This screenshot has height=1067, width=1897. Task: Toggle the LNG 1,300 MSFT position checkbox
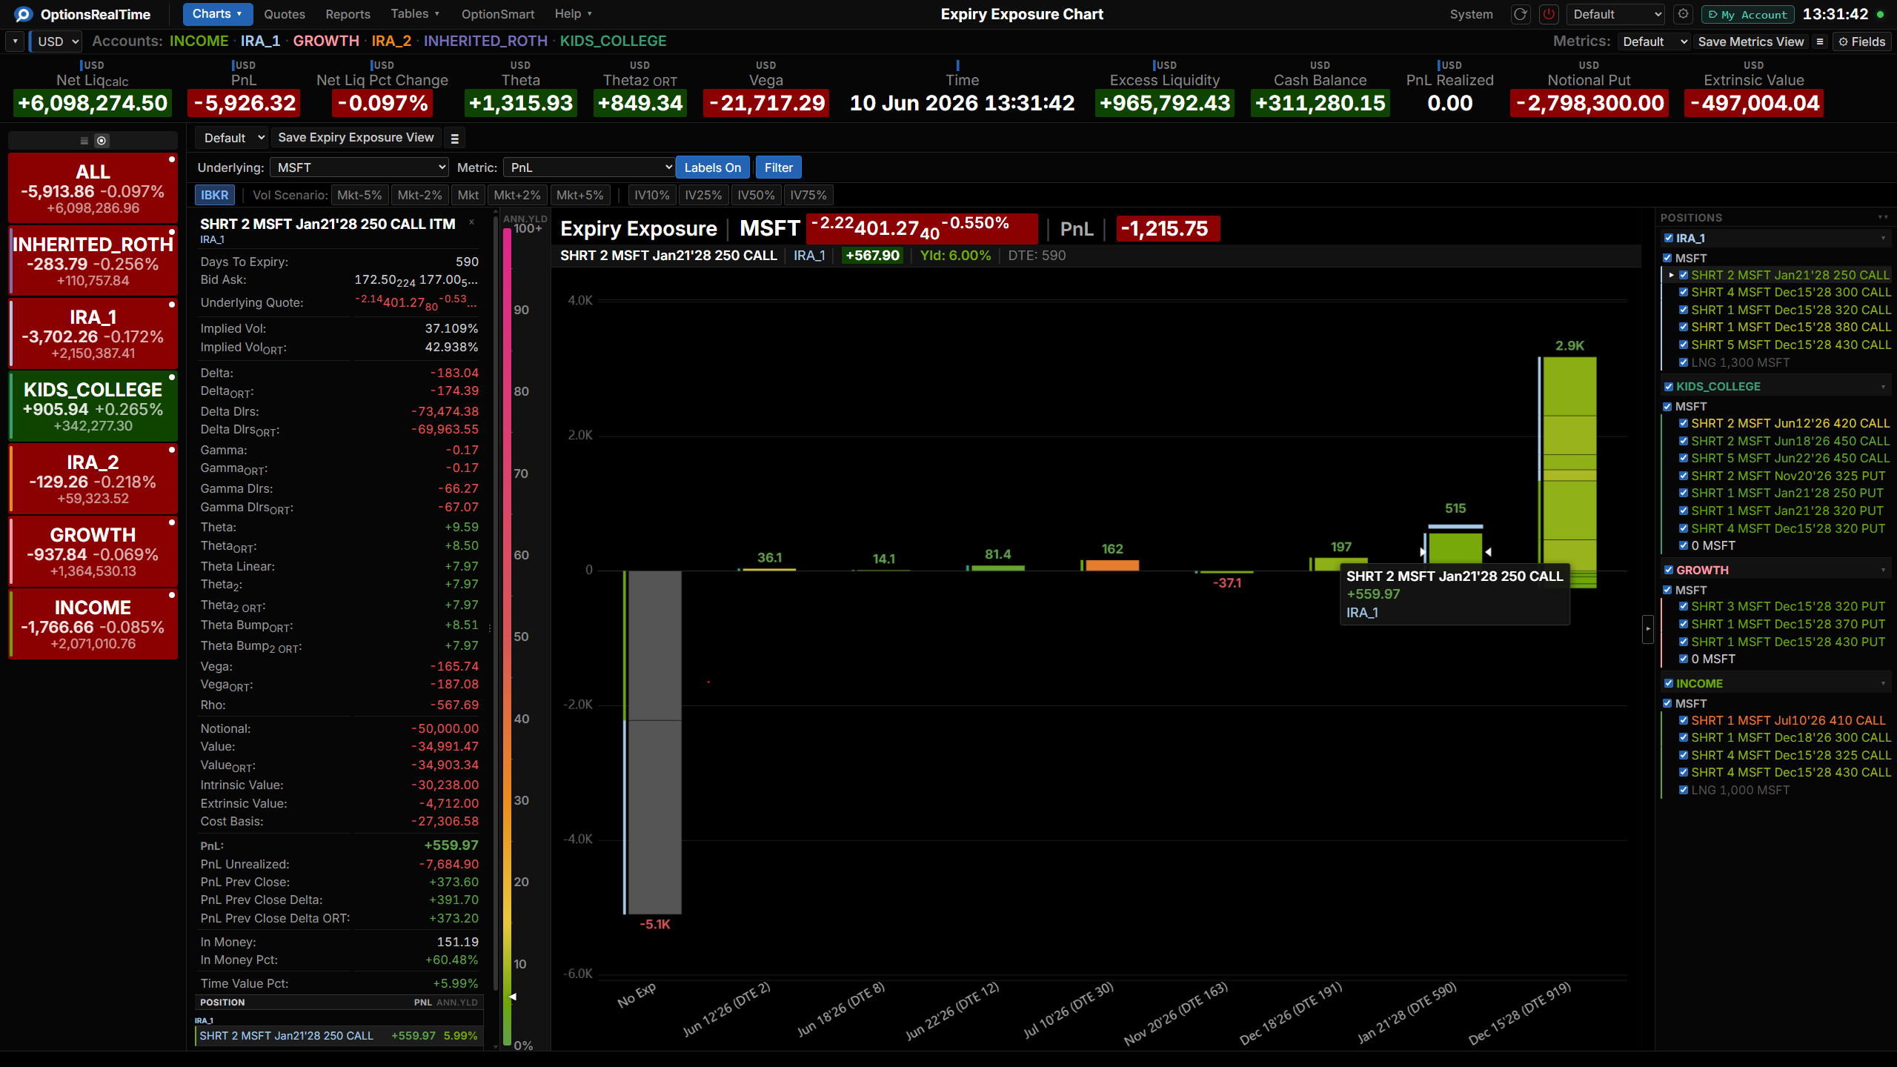1684,362
